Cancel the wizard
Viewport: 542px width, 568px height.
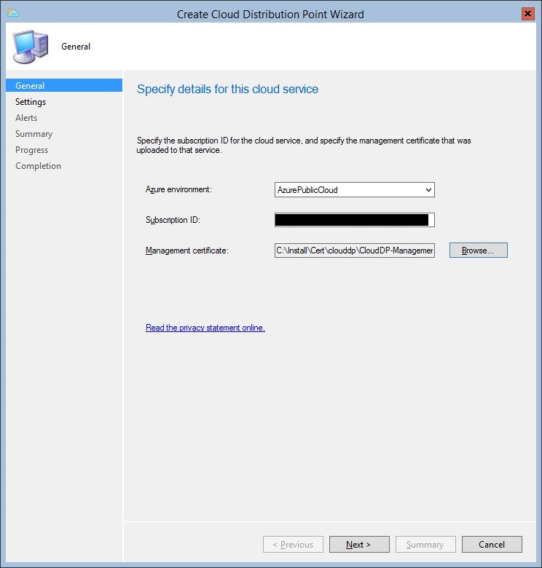[x=492, y=545]
